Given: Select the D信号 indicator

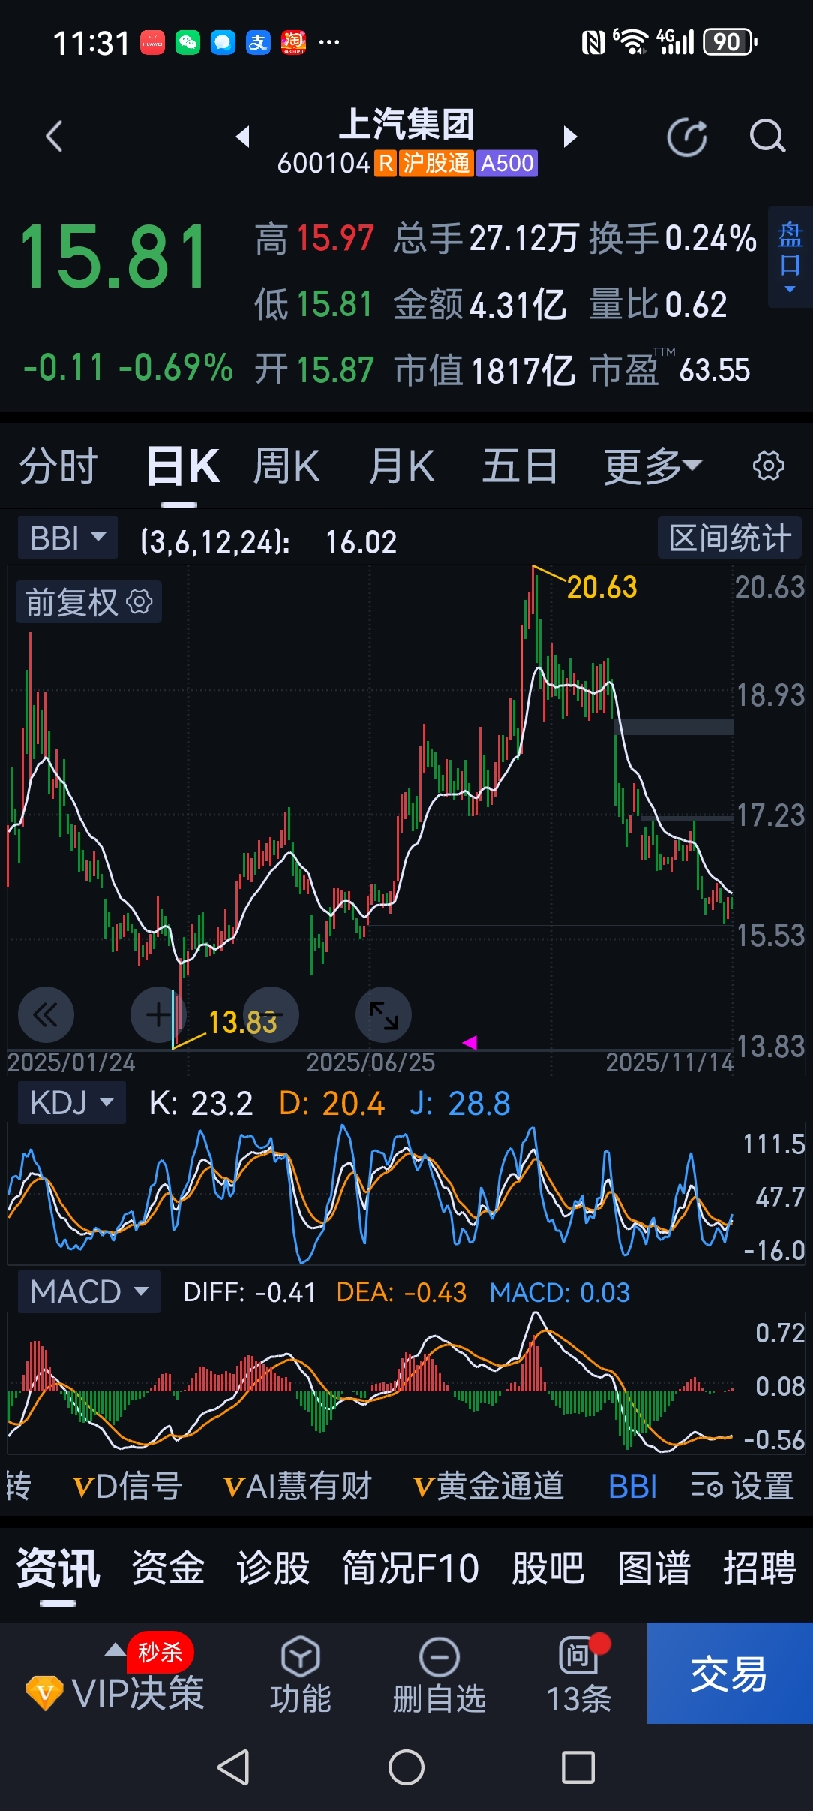Looking at the screenshot, I should tap(127, 1486).
